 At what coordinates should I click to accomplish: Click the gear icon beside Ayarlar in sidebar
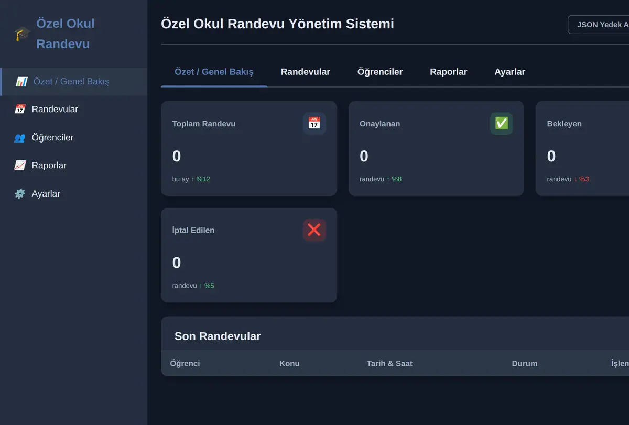pos(20,194)
